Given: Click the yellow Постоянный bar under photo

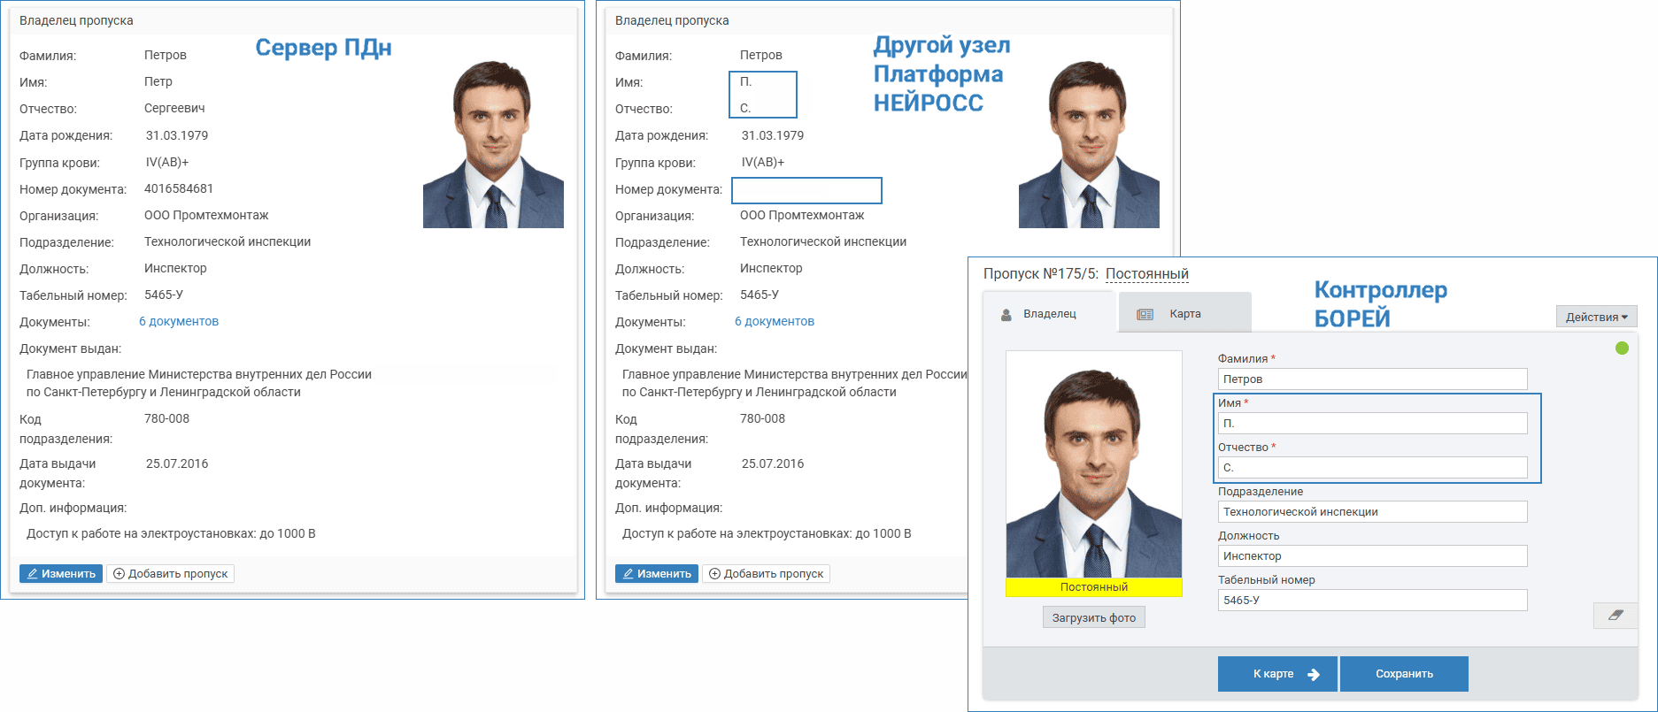Looking at the screenshot, I should coord(1093,587).
